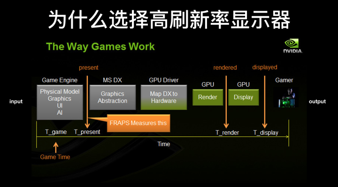Click the 'Time' axis label
The width and height of the screenshot is (338, 187).
[164, 144]
